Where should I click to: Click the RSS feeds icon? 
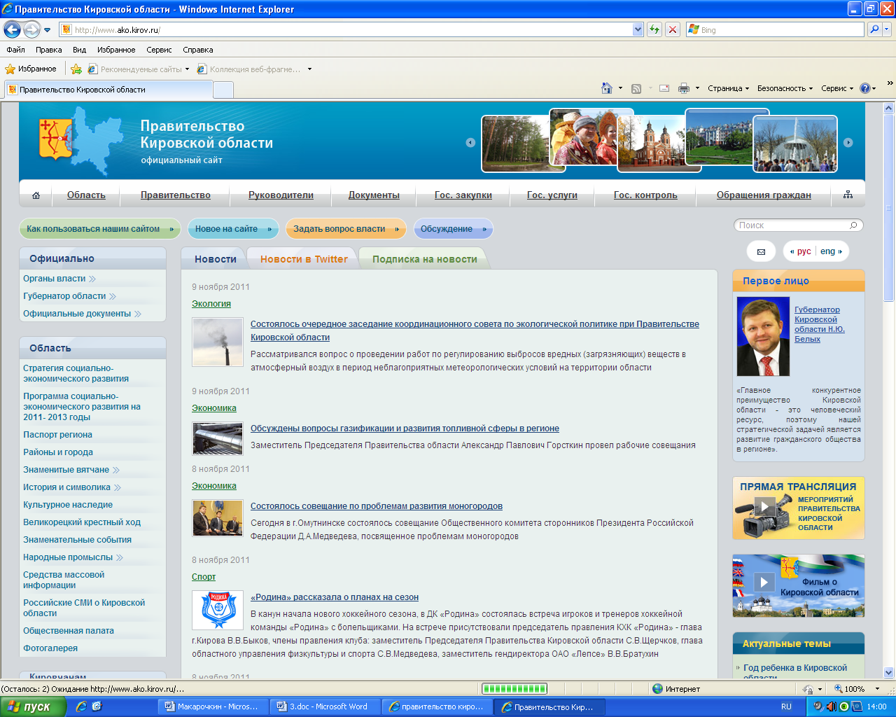[636, 88]
